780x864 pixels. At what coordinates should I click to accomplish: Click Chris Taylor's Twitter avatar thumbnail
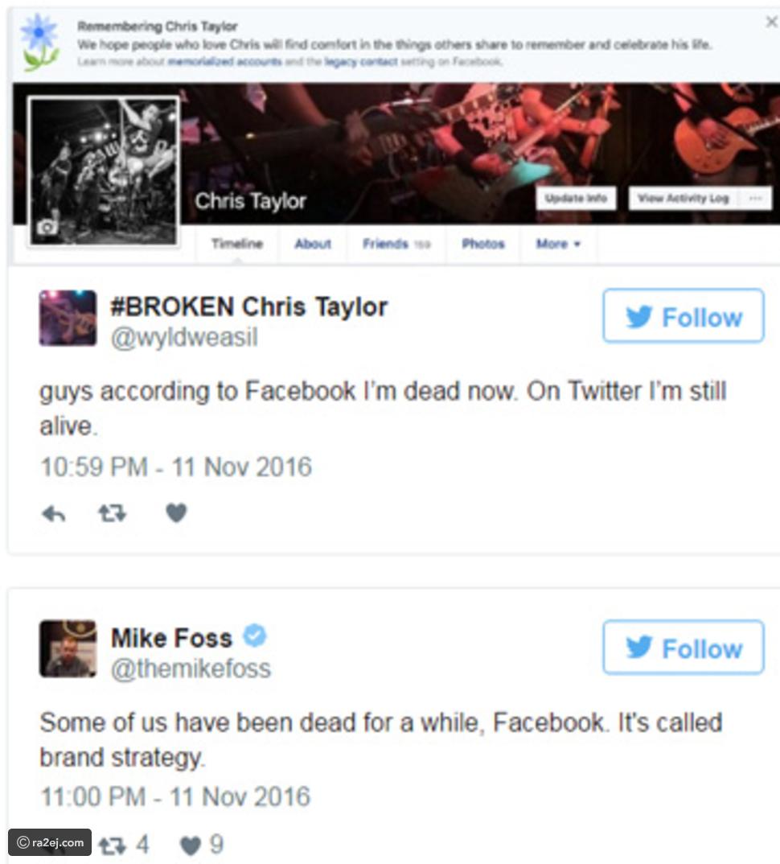coord(68,318)
